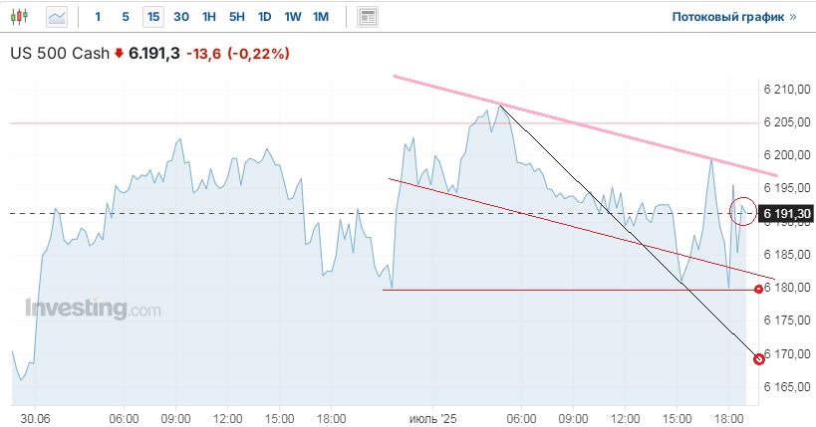The height and width of the screenshot is (427, 816).
Task: Select the 5 minute timeframe
Action: tap(125, 17)
